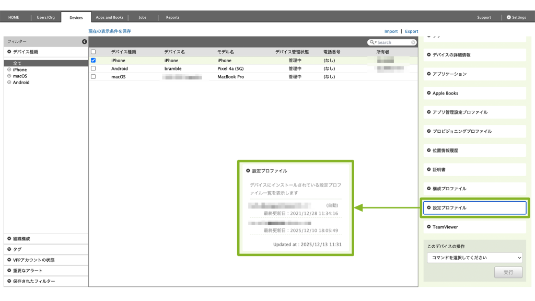Image resolution: width=535 pixels, height=301 pixels.
Task: Sort by the モデル名 column header
Action: pos(226,52)
